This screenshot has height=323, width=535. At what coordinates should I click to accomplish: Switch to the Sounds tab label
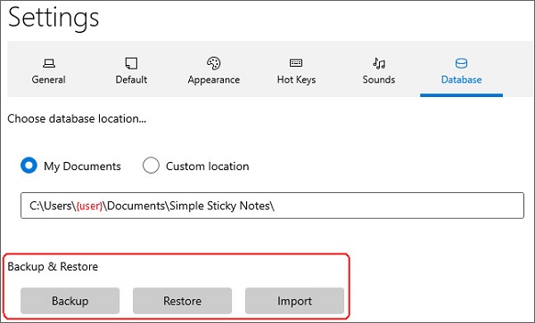[379, 80]
